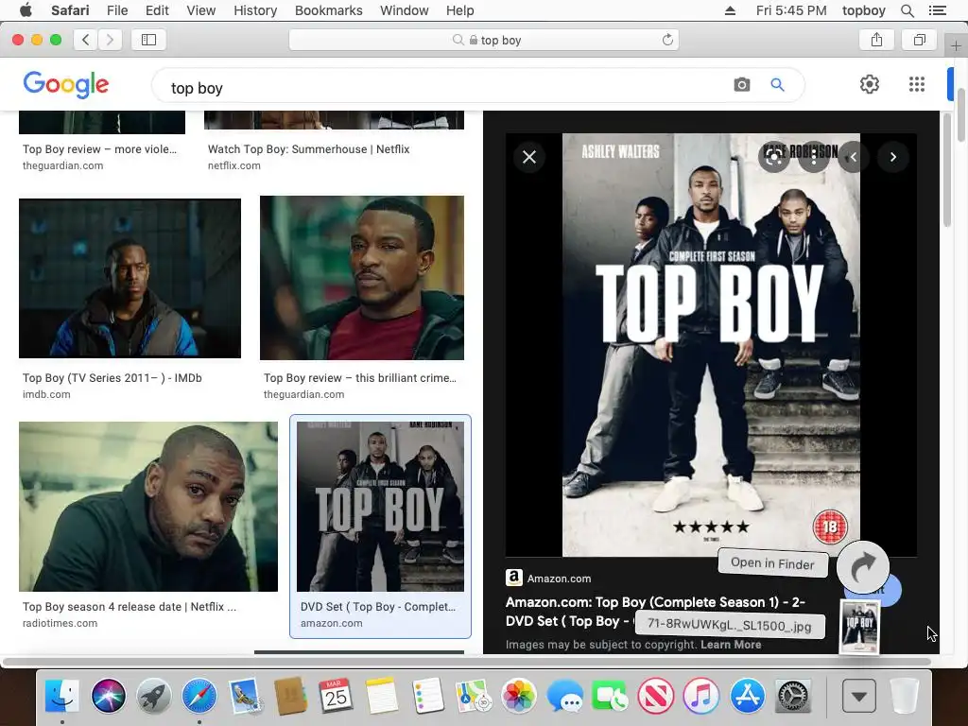This screenshot has height=726, width=968.
Task: Reload the page with refresh icon
Action: click(667, 40)
